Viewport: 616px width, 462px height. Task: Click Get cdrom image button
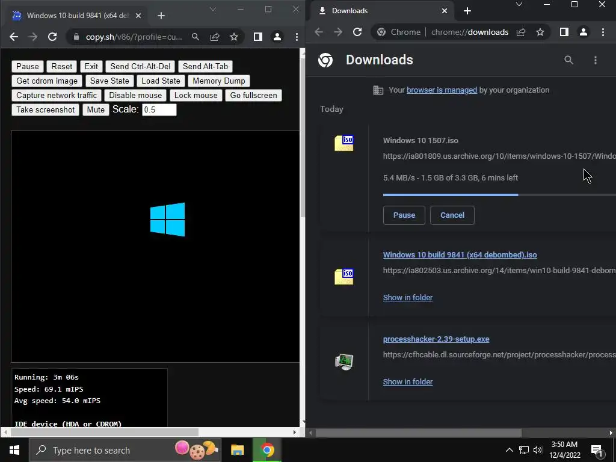click(47, 81)
